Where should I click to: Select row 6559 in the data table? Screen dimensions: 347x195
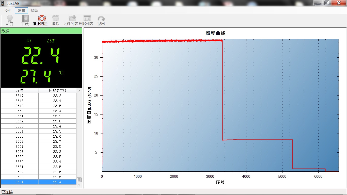pos(39,157)
